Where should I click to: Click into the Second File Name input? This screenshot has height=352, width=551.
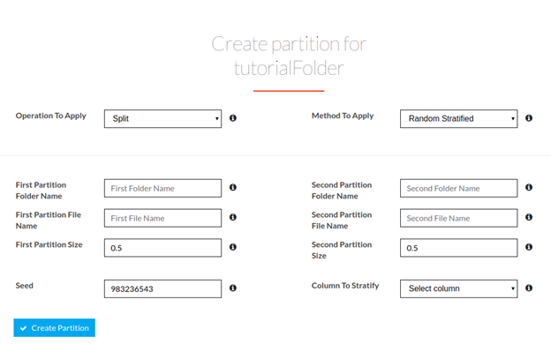point(458,218)
